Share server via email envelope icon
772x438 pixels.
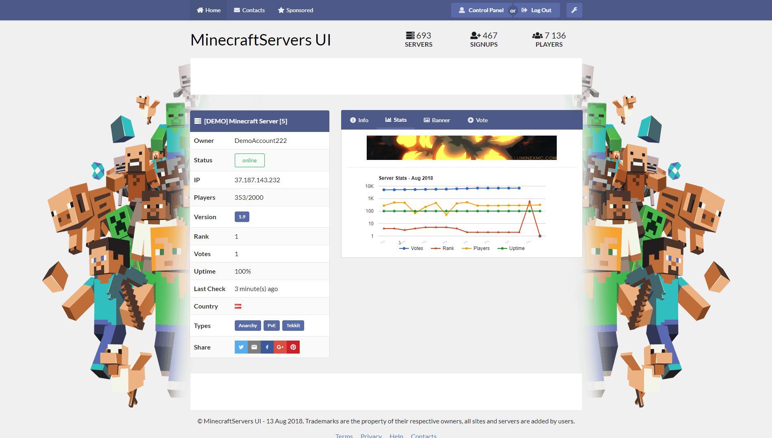[254, 347]
